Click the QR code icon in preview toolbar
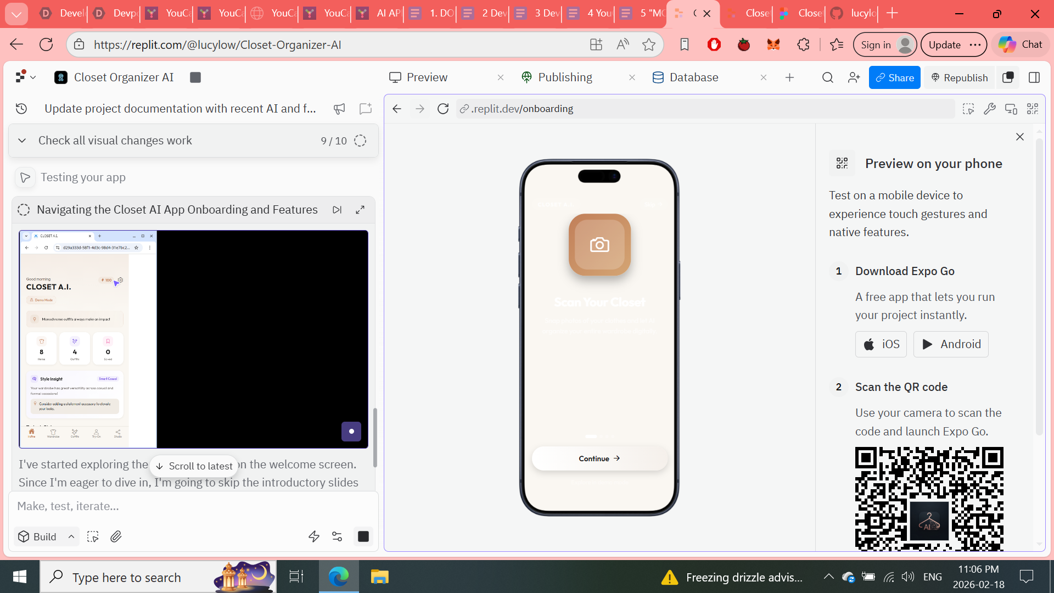 coord(1033,109)
